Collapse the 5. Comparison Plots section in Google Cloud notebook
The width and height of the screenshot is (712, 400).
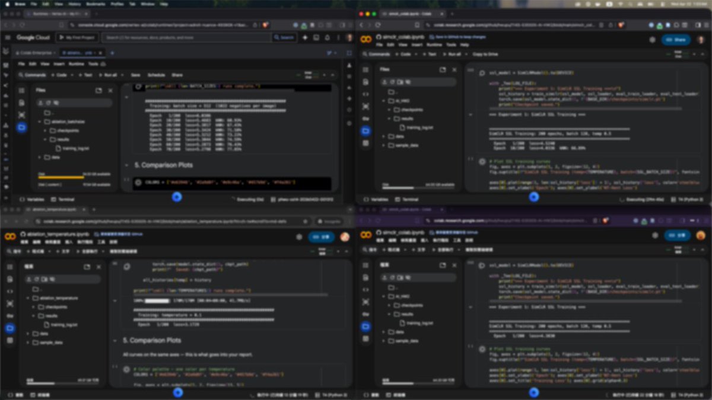tap(126, 165)
